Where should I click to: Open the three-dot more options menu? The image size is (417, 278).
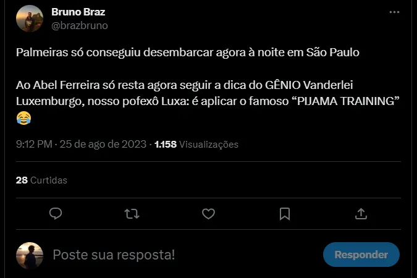(394, 12)
